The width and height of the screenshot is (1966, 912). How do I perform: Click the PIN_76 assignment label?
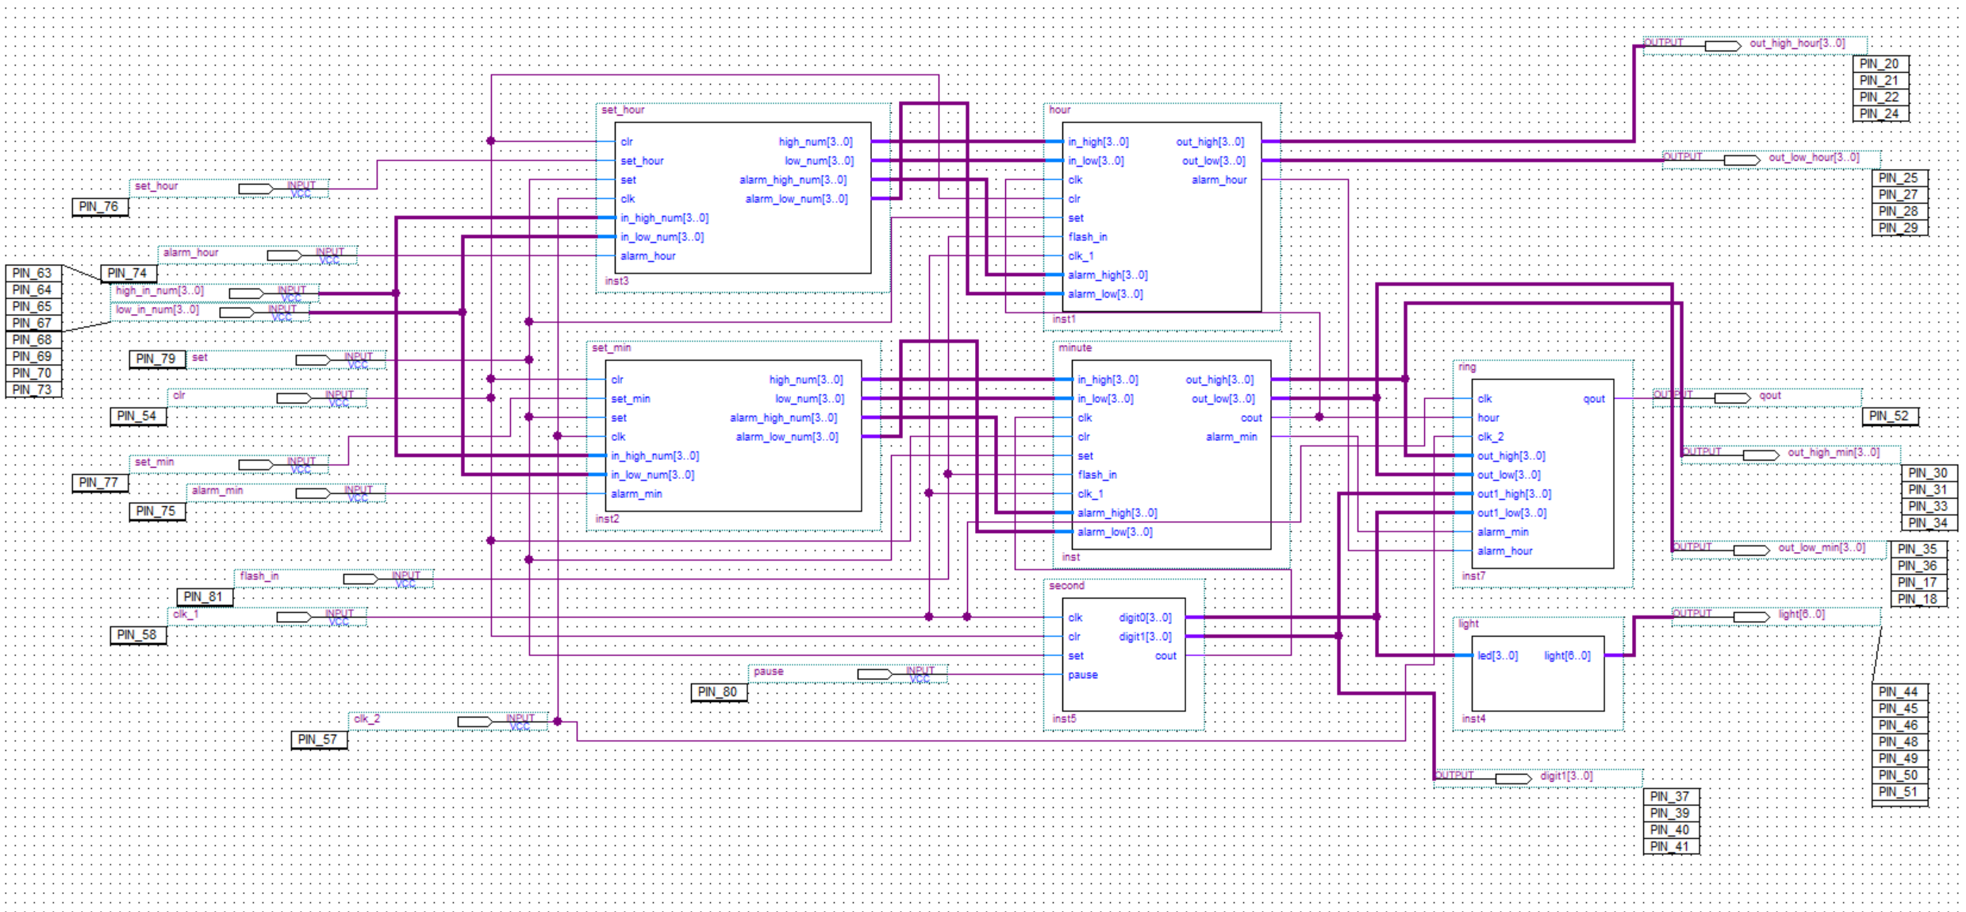coord(99,207)
